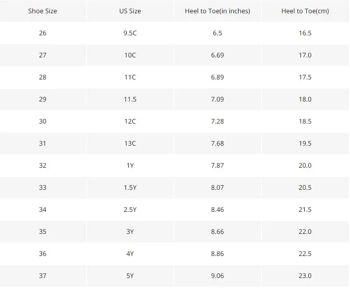The width and height of the screenshot is (350, 288).
Task: Select the Heel to Toe(cm) header
Action: pos(305,11)
